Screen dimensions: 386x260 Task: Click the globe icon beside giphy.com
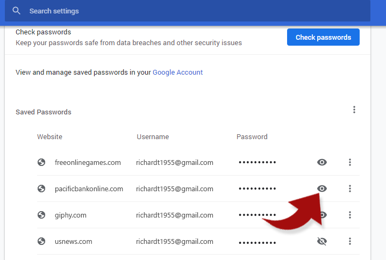coord(41,215)
